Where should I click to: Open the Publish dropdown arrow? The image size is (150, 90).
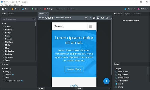pos(147,9)
